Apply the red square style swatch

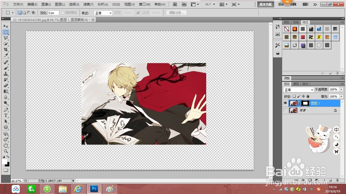click(303, 37)
